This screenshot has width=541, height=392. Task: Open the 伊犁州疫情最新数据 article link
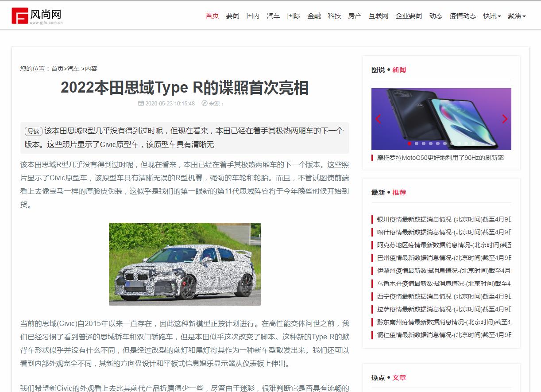click(x=444, y=271)
